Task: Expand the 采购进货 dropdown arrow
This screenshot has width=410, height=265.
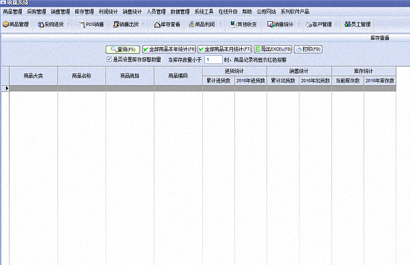Action: [68, 25]
